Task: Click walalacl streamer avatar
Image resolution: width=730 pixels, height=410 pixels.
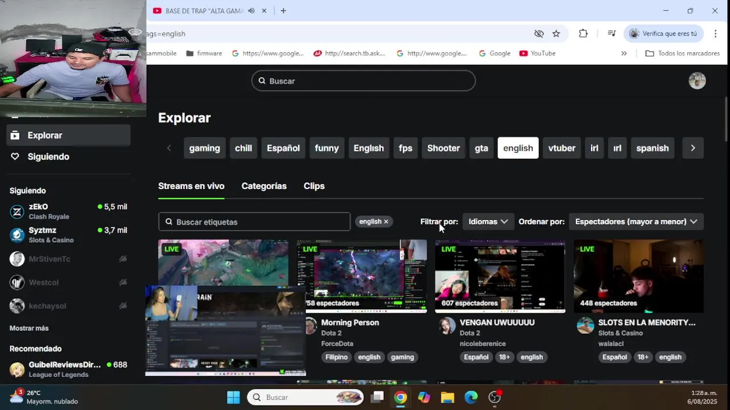Action: click(586, 326)
